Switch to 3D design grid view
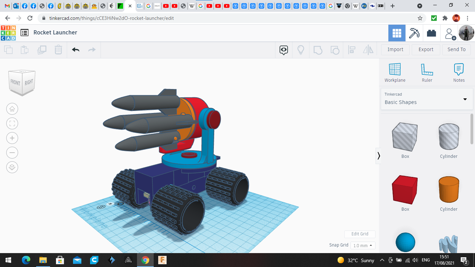Viewport: 475px width, 267px height. click(x=397, y=33)
